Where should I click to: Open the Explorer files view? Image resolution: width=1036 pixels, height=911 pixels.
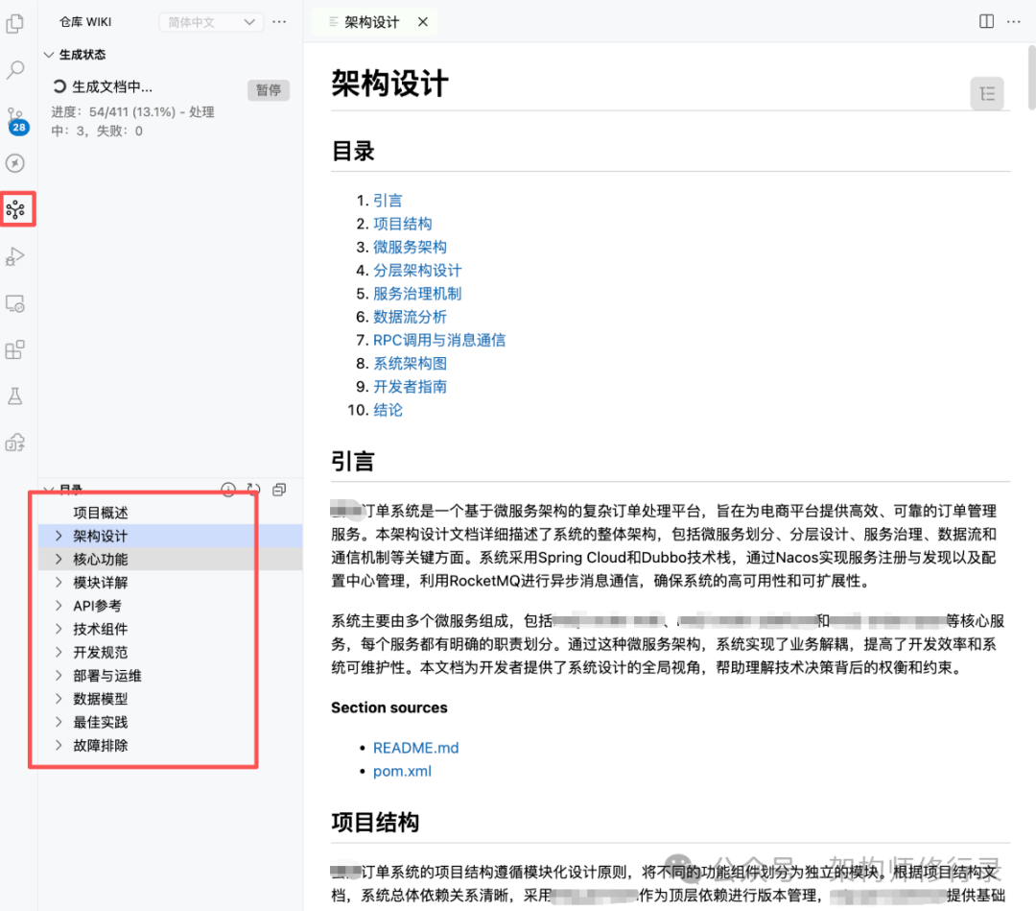(x=15, y=24)
